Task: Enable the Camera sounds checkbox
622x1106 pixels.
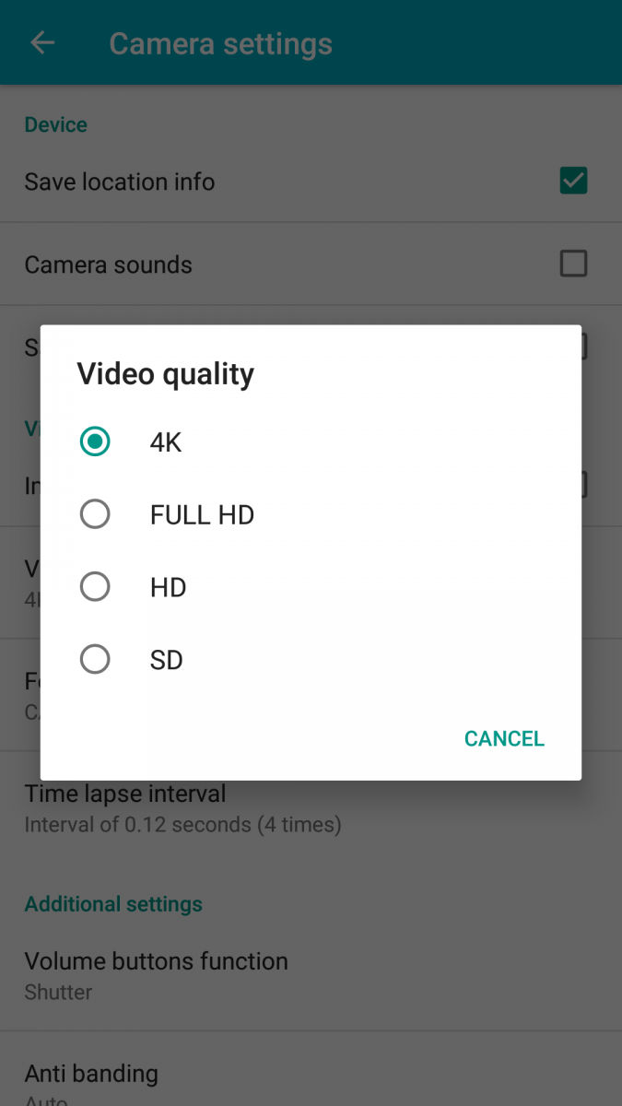Action: [573, 264]
